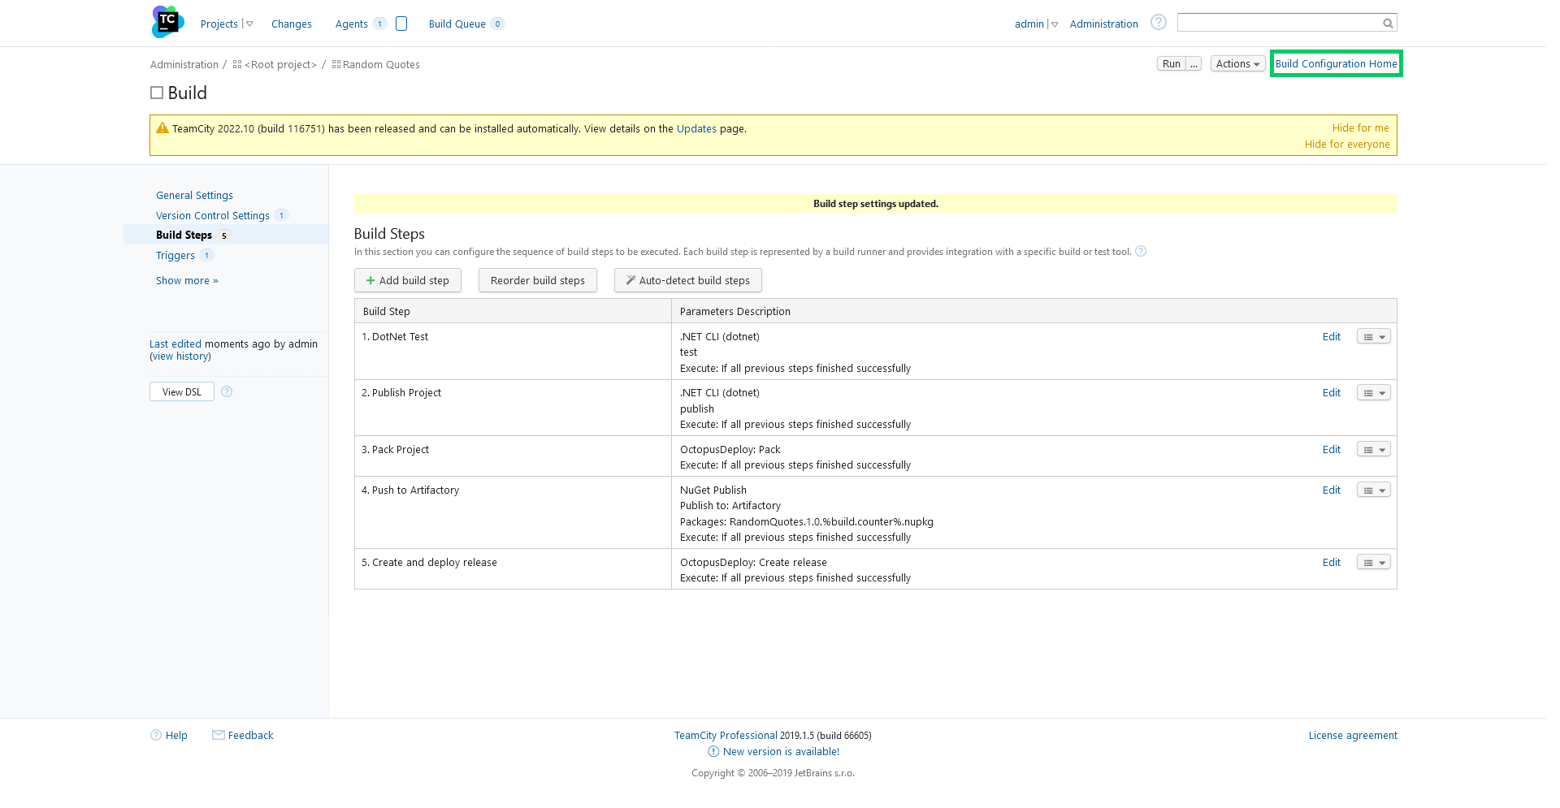Click License agreement link
The height and width of the screenshot is (808, 1560).
[x=1353, y=735]
